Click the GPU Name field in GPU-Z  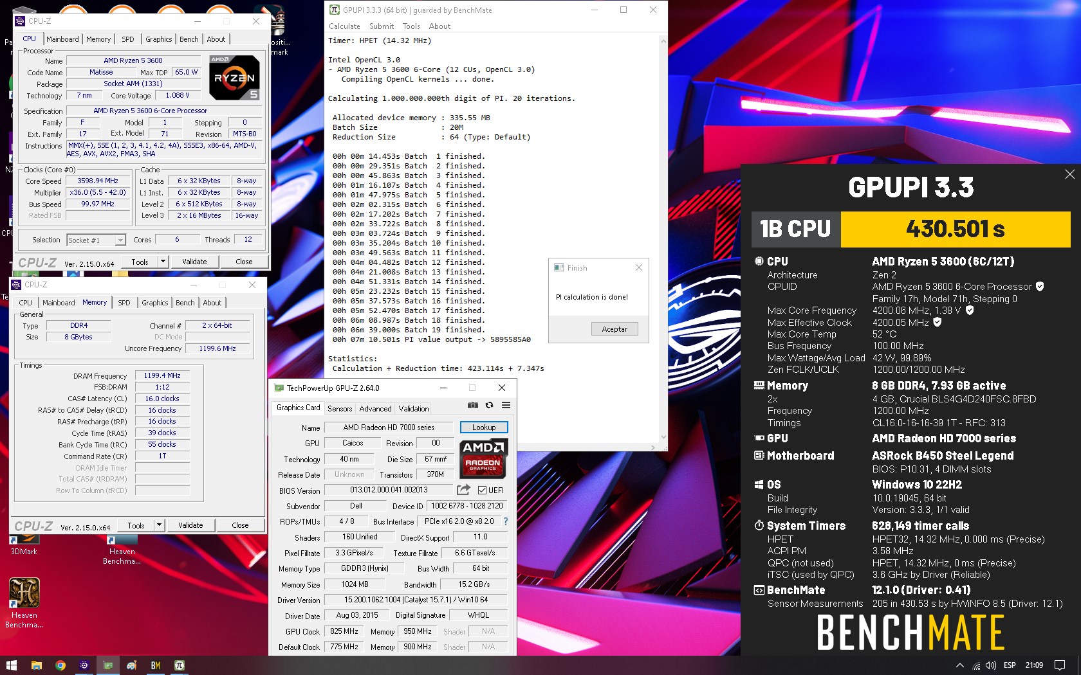coord(389,428)
